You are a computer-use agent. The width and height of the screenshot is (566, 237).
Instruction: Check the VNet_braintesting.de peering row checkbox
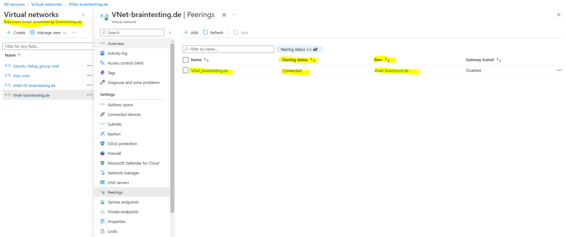pos(185,70)
